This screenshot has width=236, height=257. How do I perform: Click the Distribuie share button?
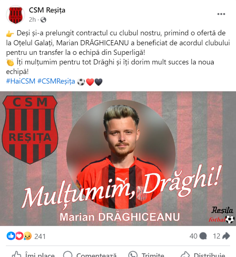203,254
